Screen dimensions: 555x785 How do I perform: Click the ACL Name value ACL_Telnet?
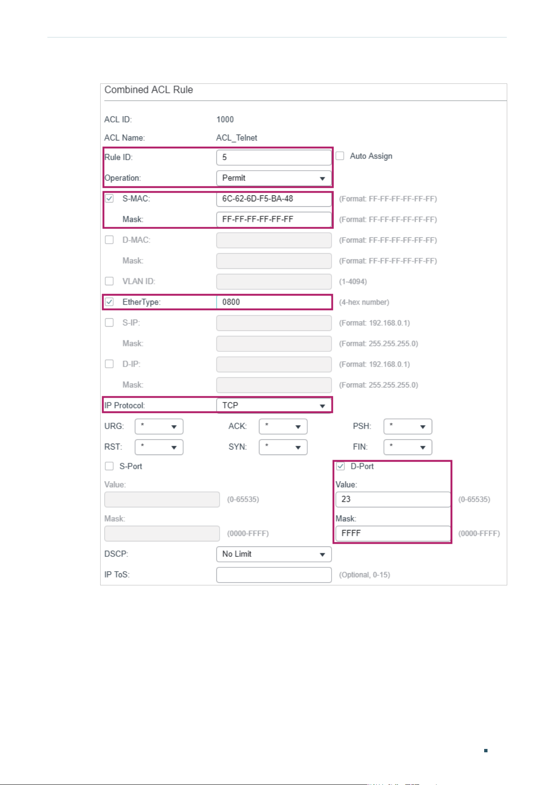point(236,138)
